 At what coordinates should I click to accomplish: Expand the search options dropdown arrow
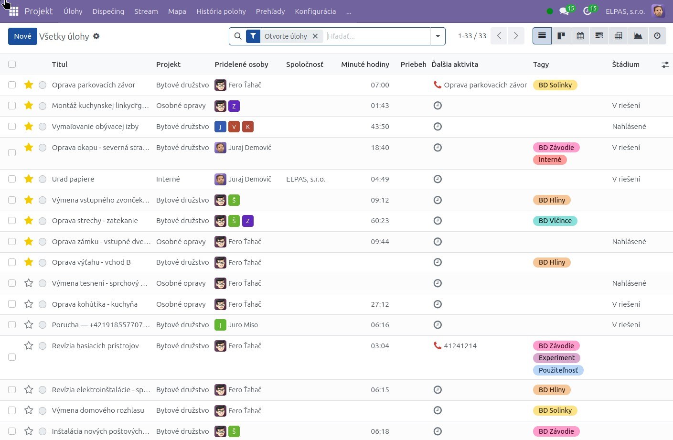[x=438, y=36]
